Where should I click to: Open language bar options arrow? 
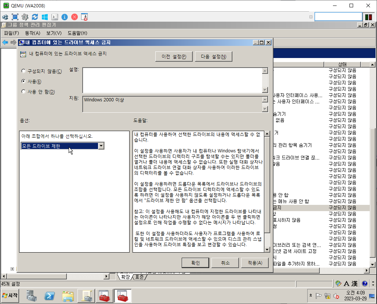click(373, 284)
